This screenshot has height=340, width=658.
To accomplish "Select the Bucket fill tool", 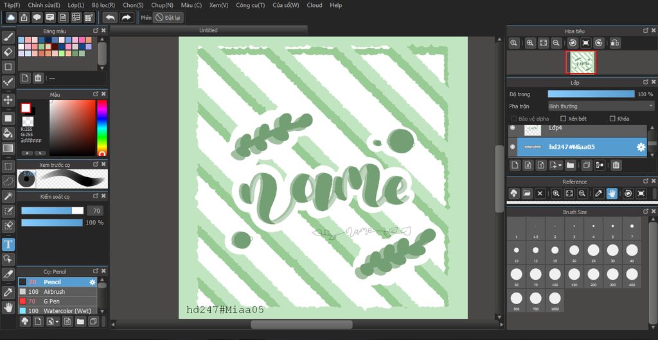I will click(8, 133).
